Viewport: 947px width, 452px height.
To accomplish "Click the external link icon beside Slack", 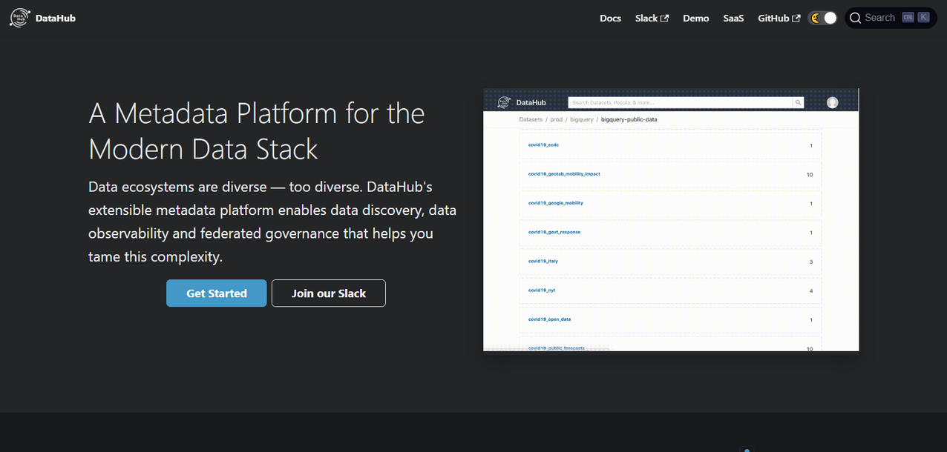I will tap(665, 19).
